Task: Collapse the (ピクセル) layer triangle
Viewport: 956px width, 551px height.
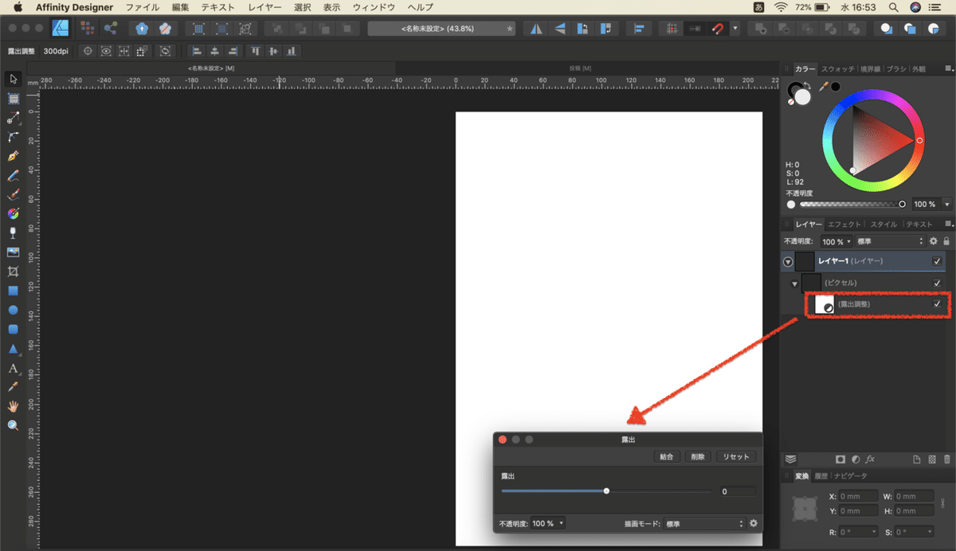Action: [x=794, y=283]
